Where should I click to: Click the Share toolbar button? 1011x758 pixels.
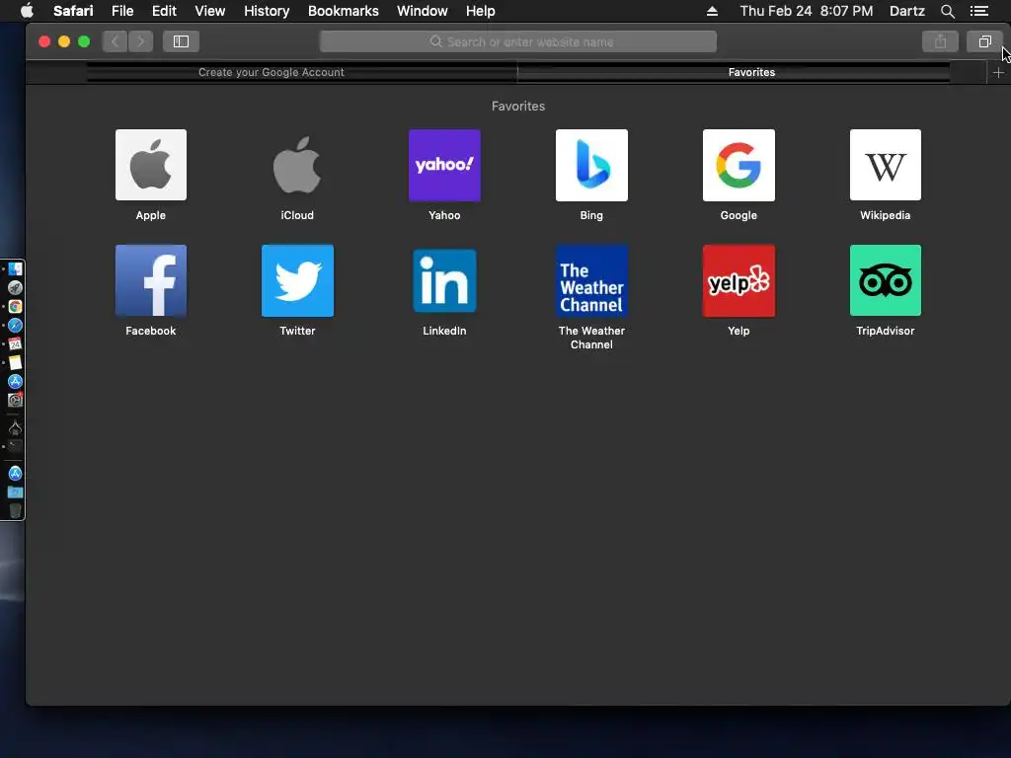940,41
